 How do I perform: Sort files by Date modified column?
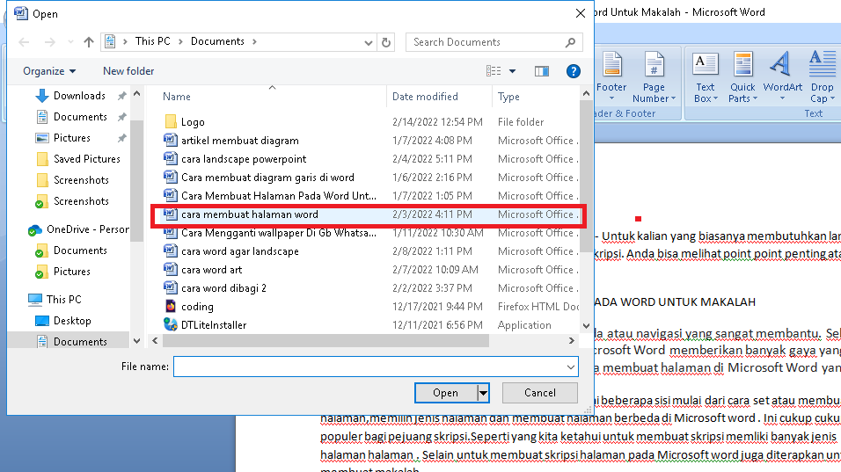[x=425, y=97]
